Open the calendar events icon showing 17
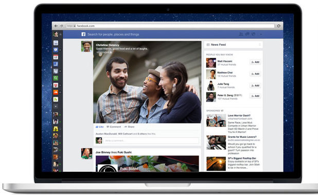 (x=56, y=57)
